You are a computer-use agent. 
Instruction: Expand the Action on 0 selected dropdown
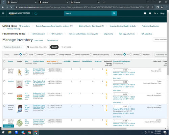pos(13,47)
